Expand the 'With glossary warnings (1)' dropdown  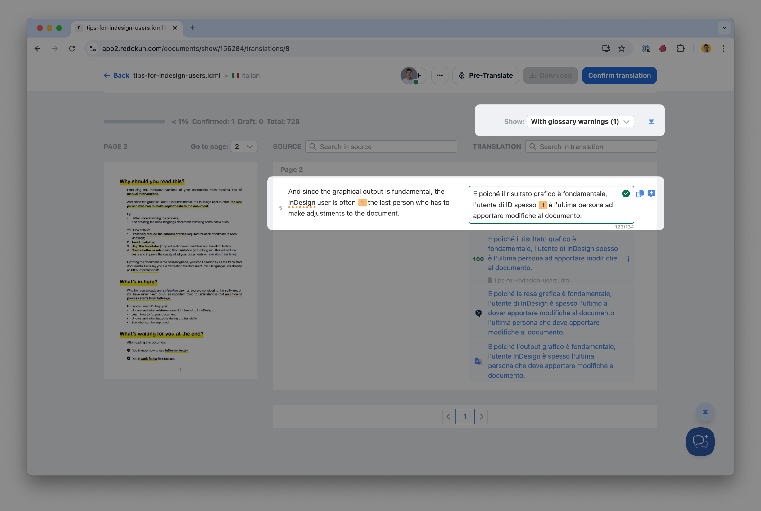point(580,121)
